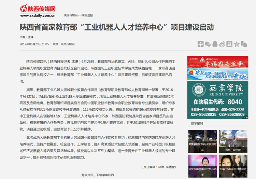Open the 陕西速报 breadcrumb link
Viewport: 256px width, 179px height.
point(87,15)
